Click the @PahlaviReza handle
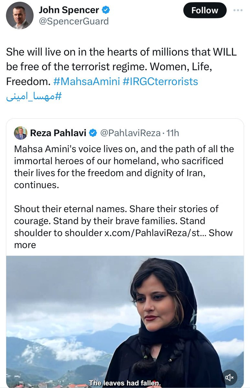 click(130, 133)
